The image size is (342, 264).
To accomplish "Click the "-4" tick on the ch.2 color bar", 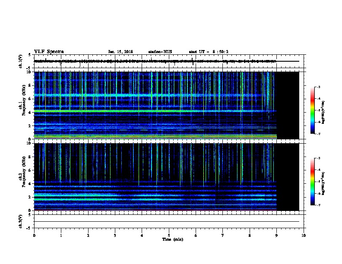I will [x=318, y=170].
